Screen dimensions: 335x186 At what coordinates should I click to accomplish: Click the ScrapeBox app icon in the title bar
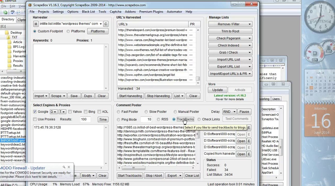(30, 5)
